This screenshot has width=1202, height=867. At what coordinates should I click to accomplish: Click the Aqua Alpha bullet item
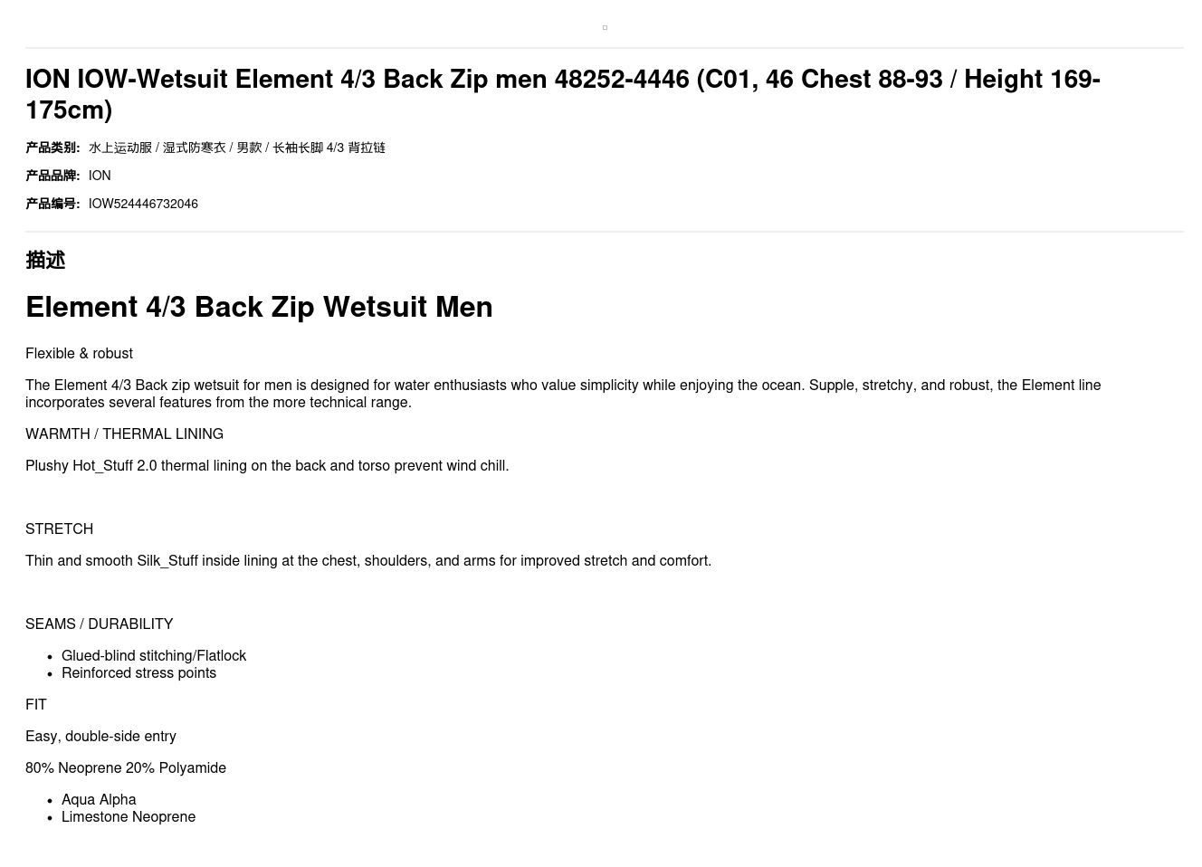pos(99,800)
